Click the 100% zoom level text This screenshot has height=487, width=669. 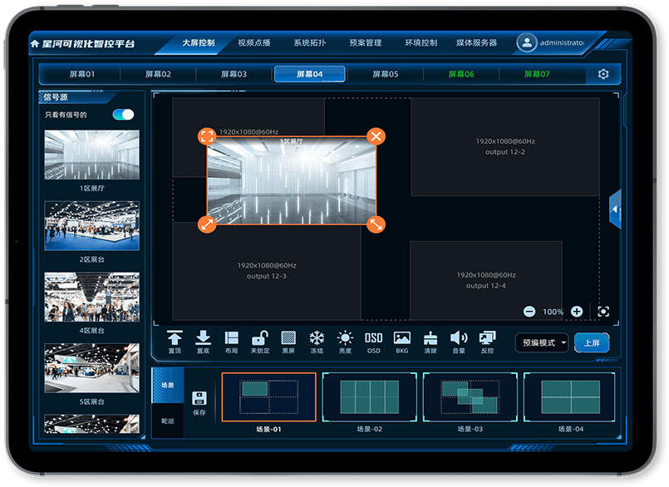tap(553, 312)
